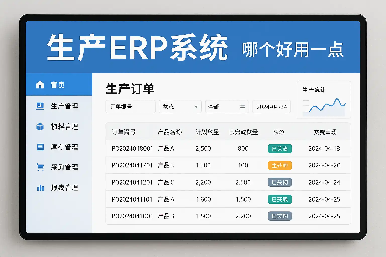Click the 生产ERP系统 banner title

[137, 47]
